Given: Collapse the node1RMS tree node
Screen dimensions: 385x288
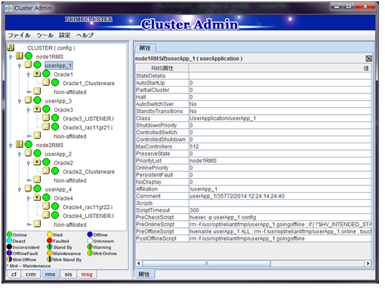Looking at the screenshot, I should 11,57.
